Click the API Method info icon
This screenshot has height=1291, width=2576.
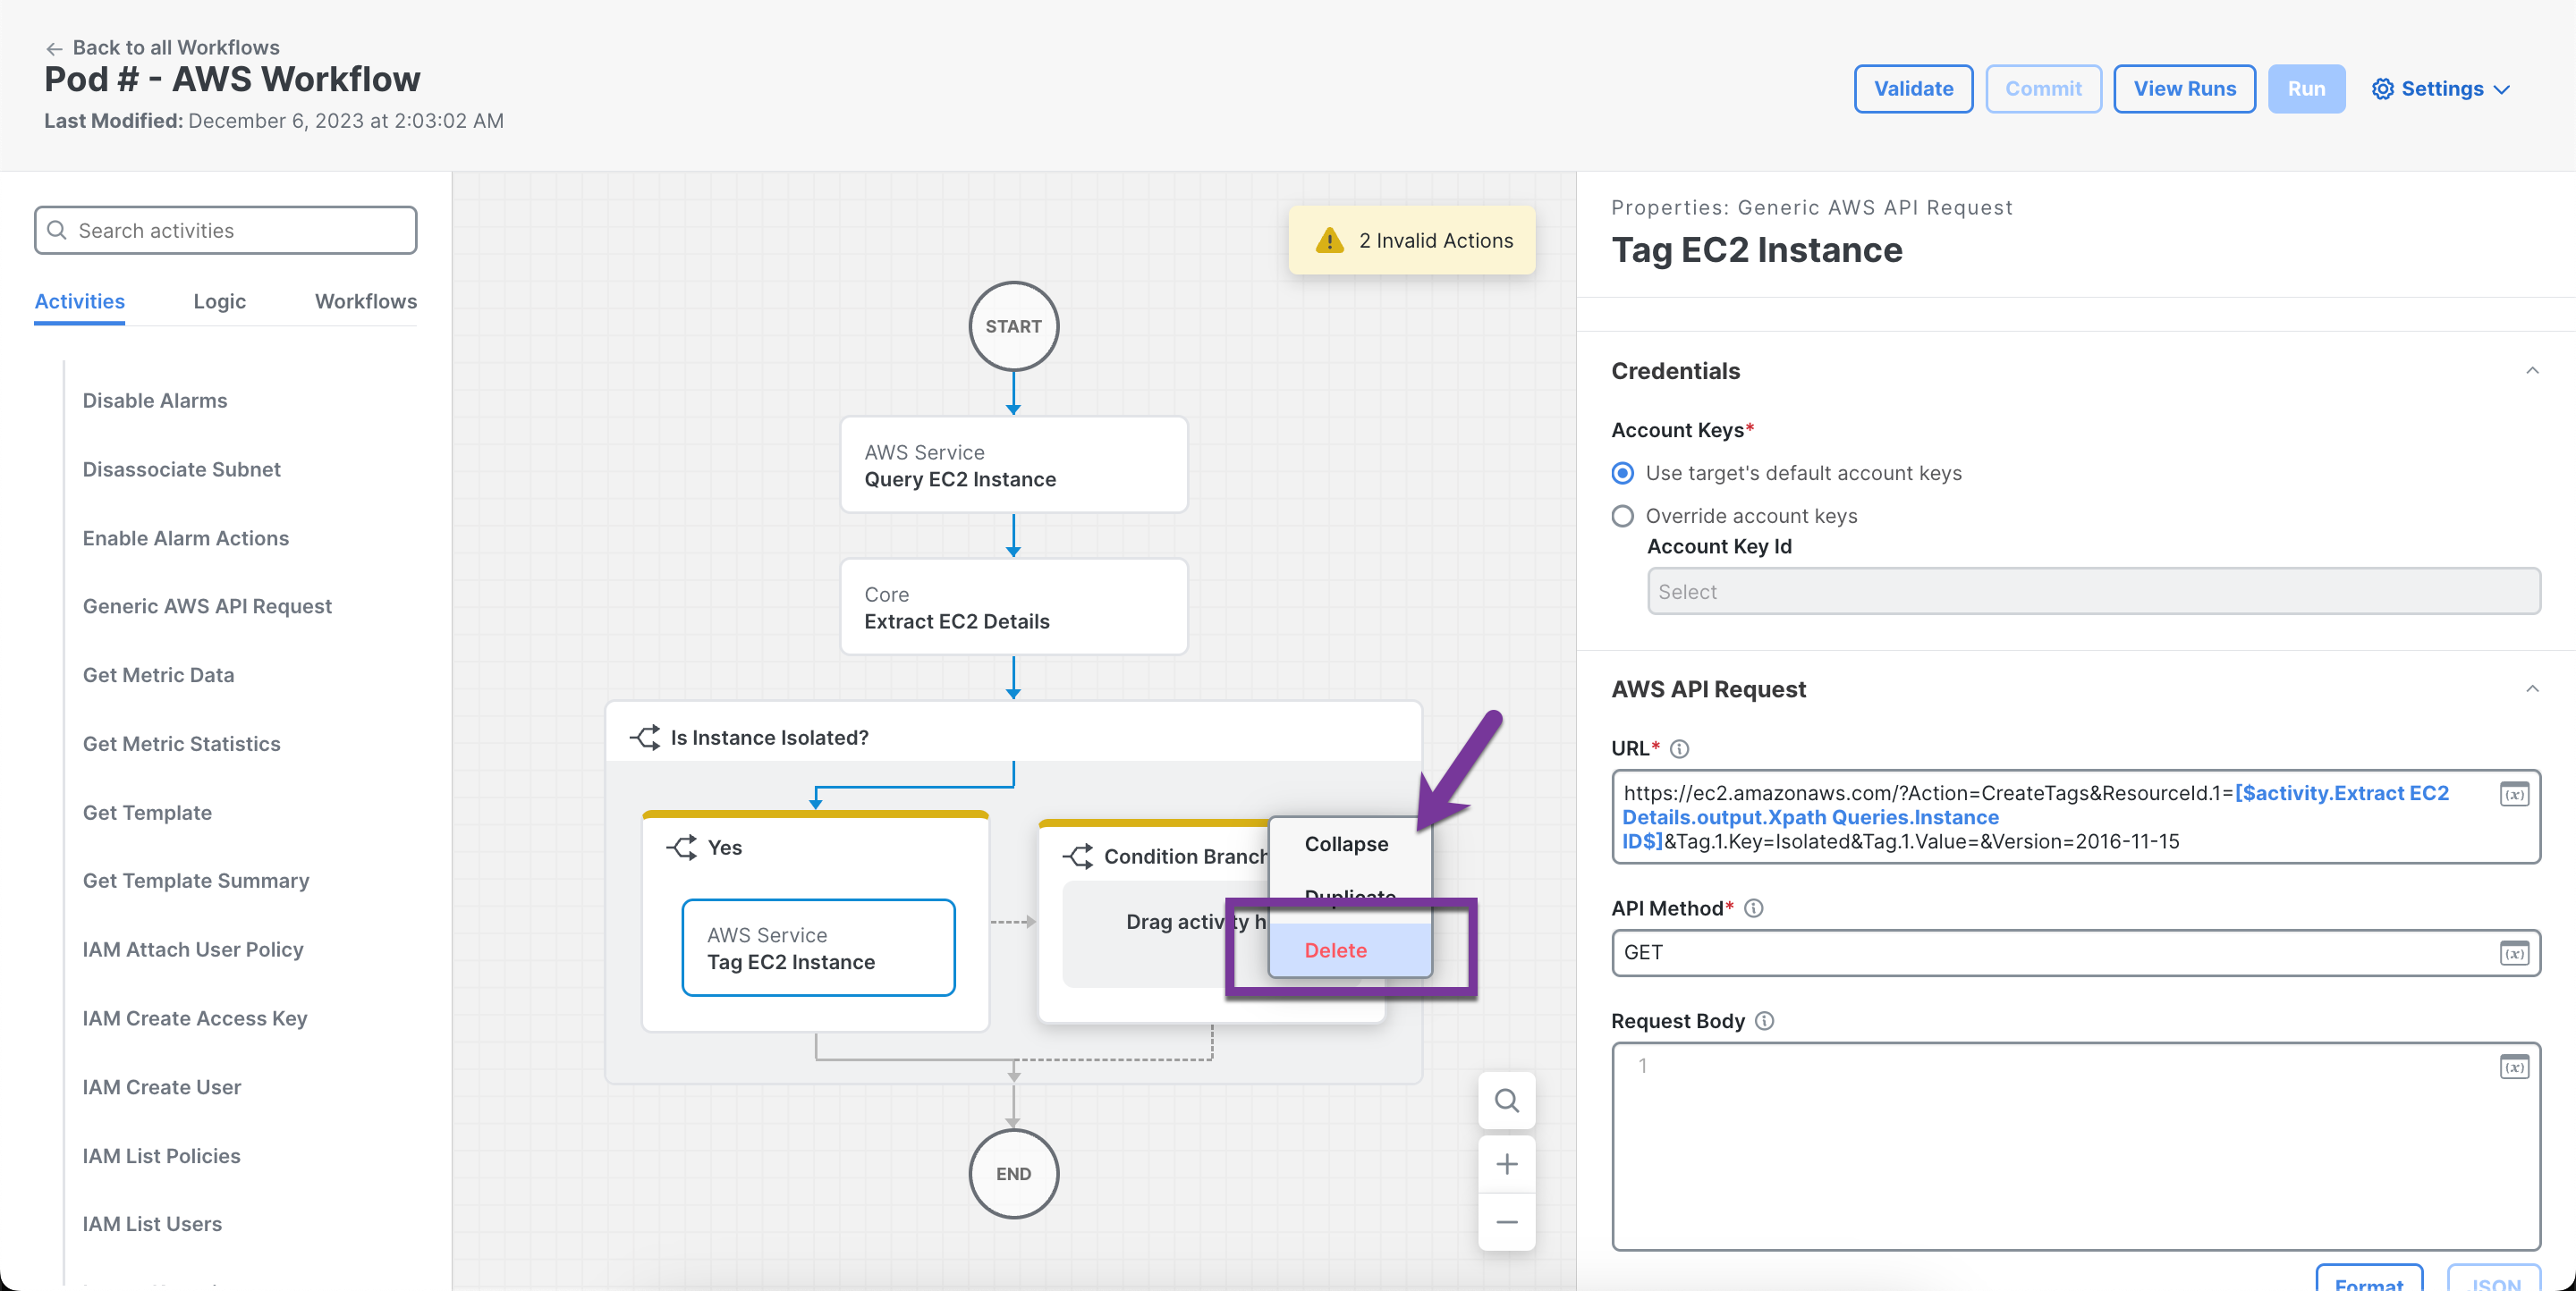(1753, 908)
